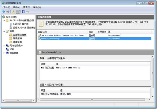Click the details pane scroll up arrow
Image resolution: width=157 pixels, height=109 pixels.
[x=152, y=56]
